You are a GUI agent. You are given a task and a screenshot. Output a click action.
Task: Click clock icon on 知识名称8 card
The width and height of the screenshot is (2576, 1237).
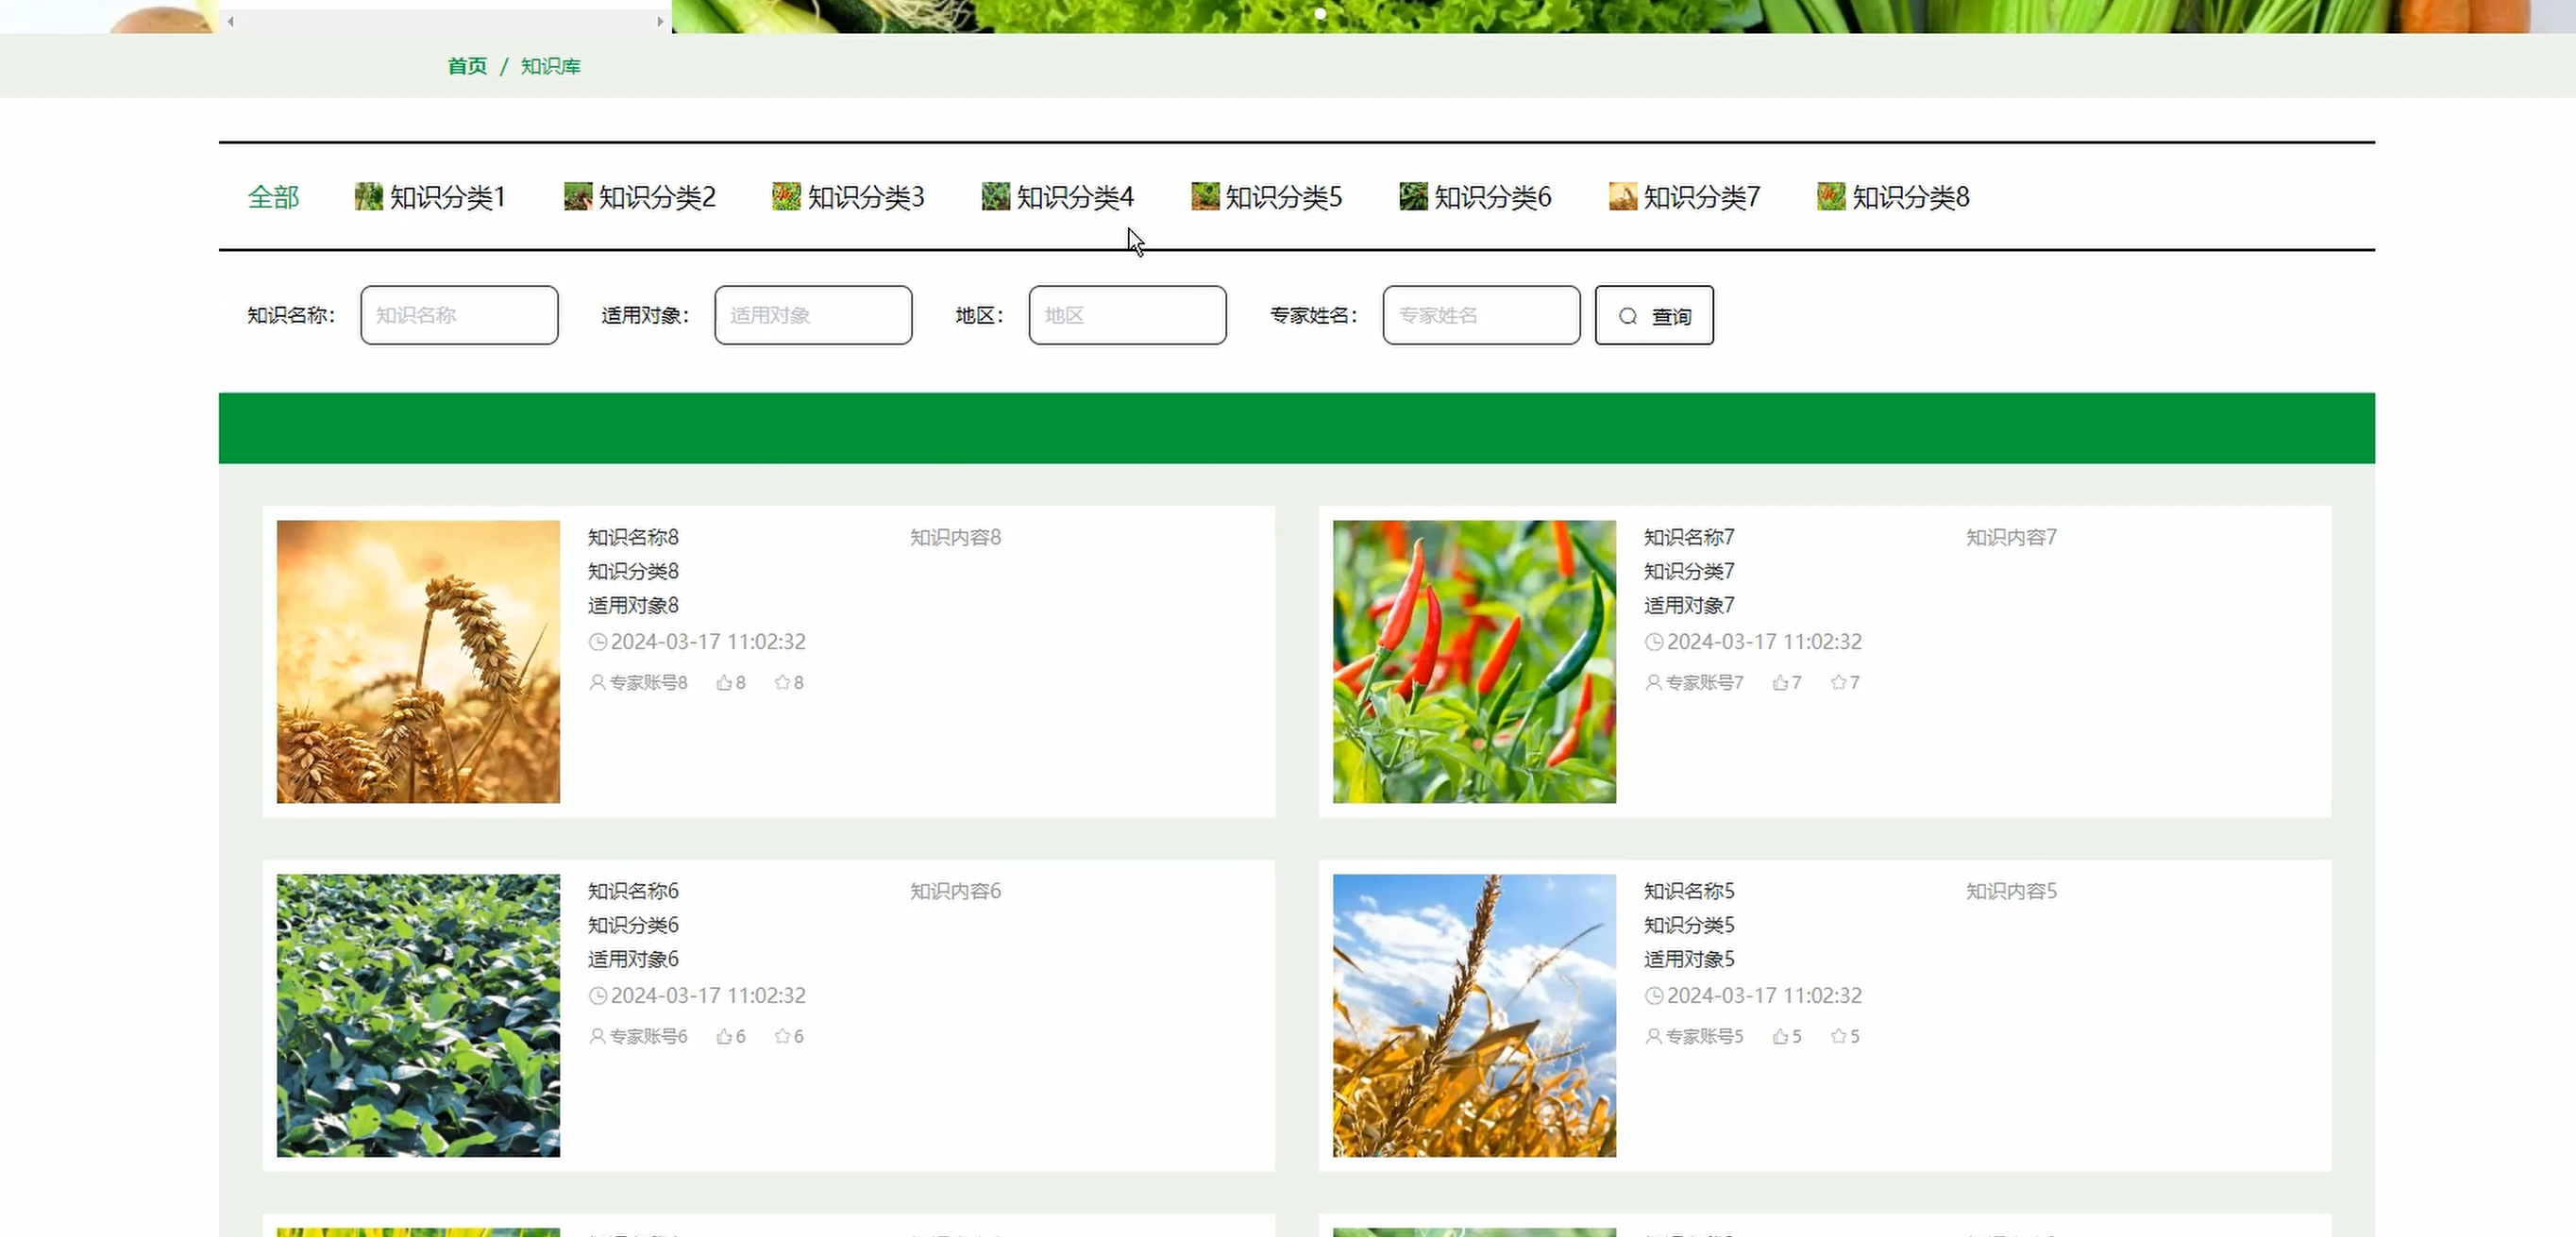(x=598, y=642)
